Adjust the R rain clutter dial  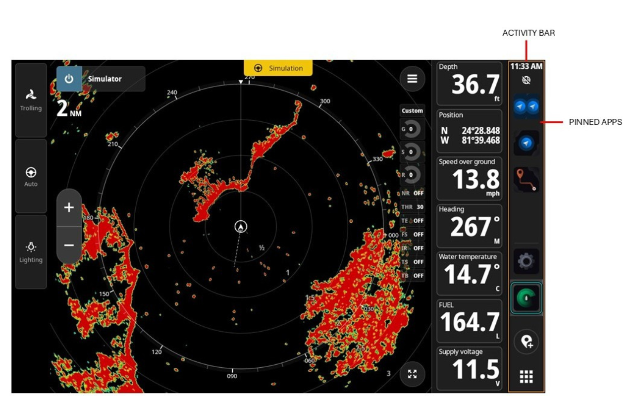tap(412, 175)
